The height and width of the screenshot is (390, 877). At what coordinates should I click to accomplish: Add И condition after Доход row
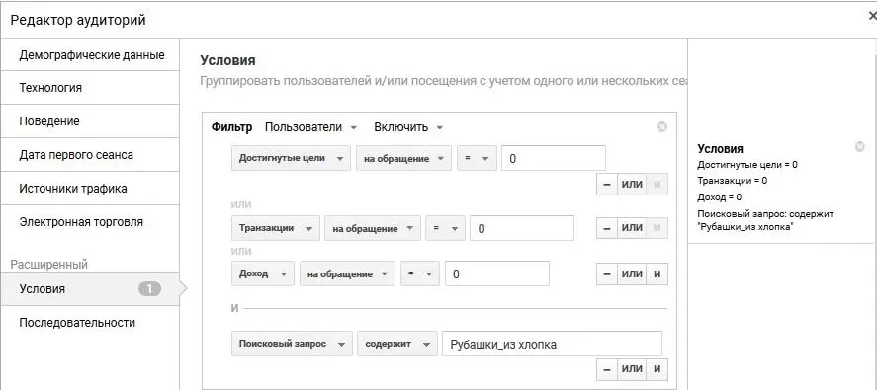pyautogui.click(x=658, y=273)
